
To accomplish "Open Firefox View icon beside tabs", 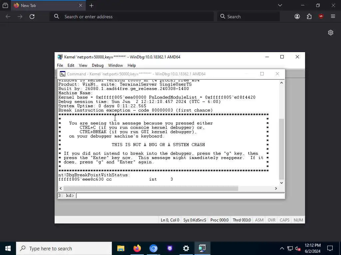I will [x=5, y=6].
